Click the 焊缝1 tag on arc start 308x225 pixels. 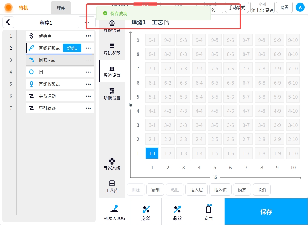pyautogui.click(x=72, y=48)
